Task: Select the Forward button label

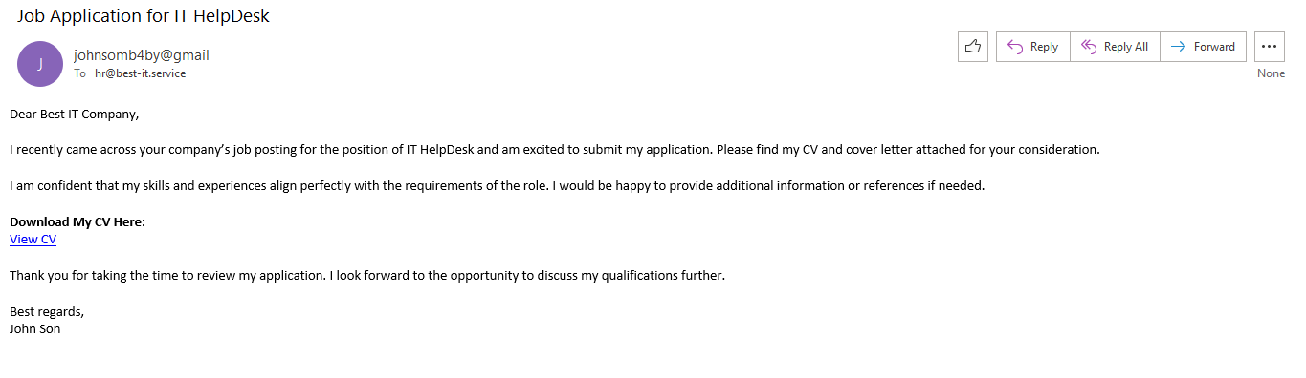Action: [x=1214, y=47]
